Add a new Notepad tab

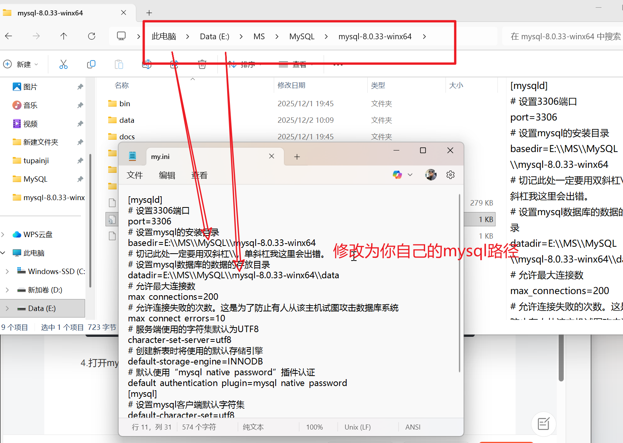[x=297, y=157]
